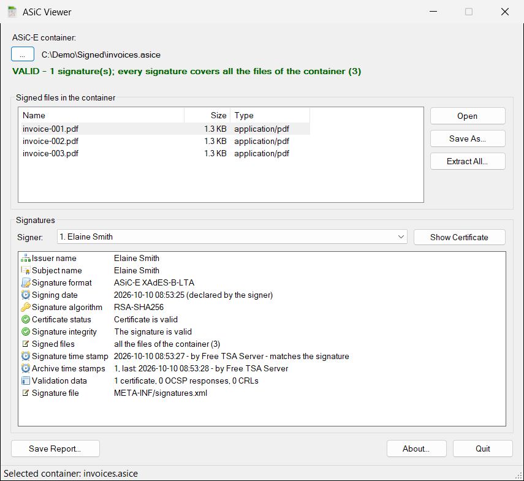Open the About... dialog

coord(416,449)
